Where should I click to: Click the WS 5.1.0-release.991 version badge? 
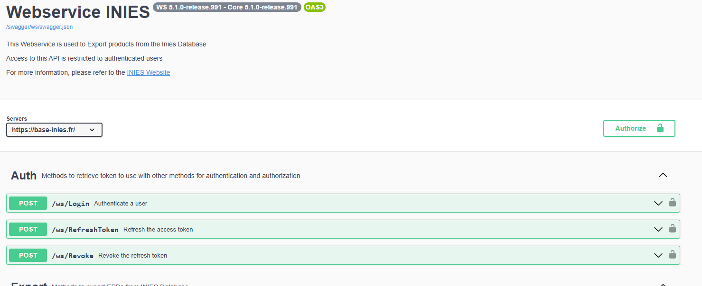pyautogui.click(x=227, y=7)
